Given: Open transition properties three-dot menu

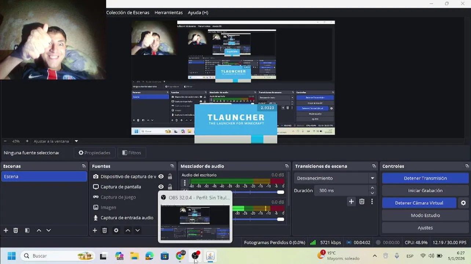Looking at the screenshot, I should point(372,201).
